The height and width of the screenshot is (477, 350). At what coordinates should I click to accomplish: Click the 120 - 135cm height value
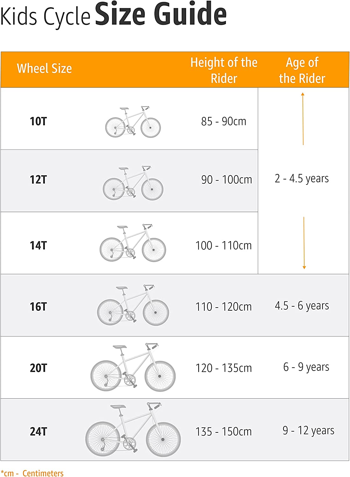pos(224,368)
